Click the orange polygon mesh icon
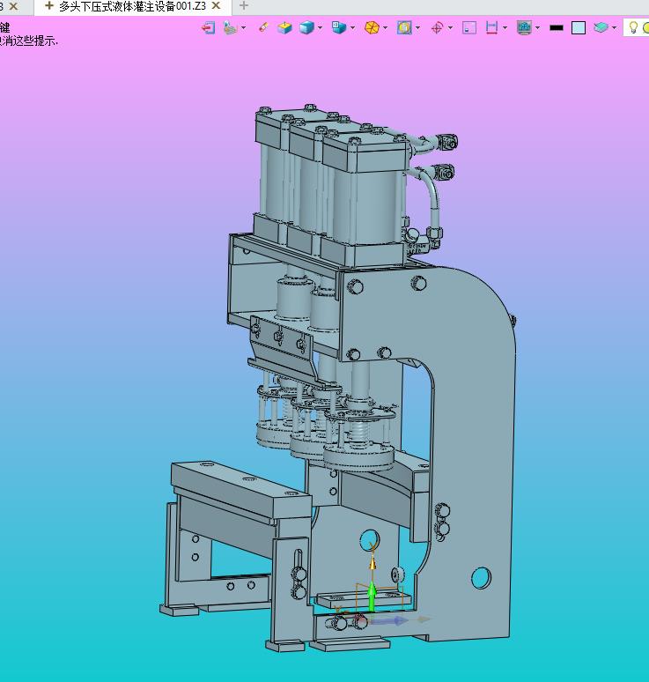This screenshot has width=649, height=682. (372, 28)
